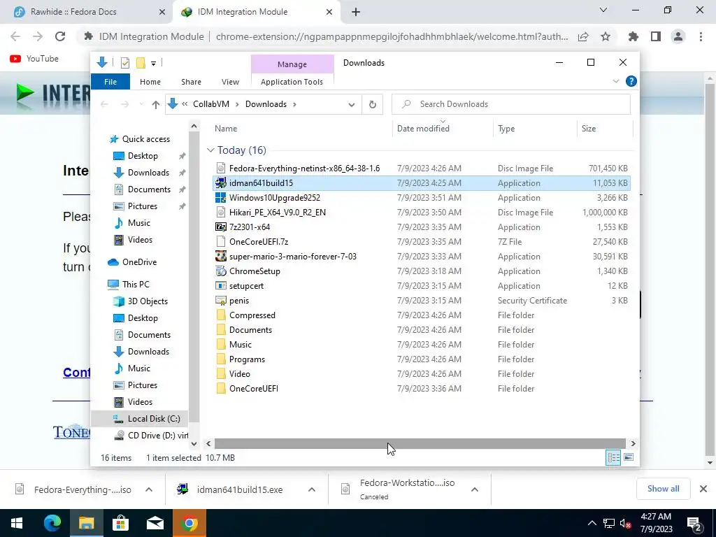Screen dimensions: 716x537
Task: Open the Programs folder icon
Action: [220, 359]
